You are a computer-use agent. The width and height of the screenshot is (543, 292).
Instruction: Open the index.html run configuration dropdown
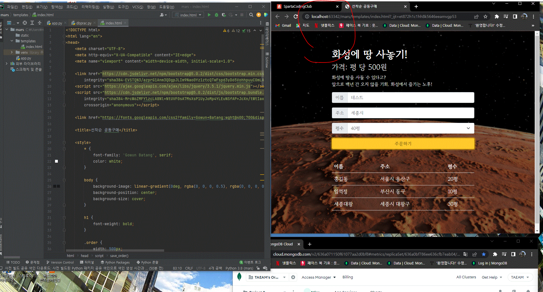click(188, 15)
